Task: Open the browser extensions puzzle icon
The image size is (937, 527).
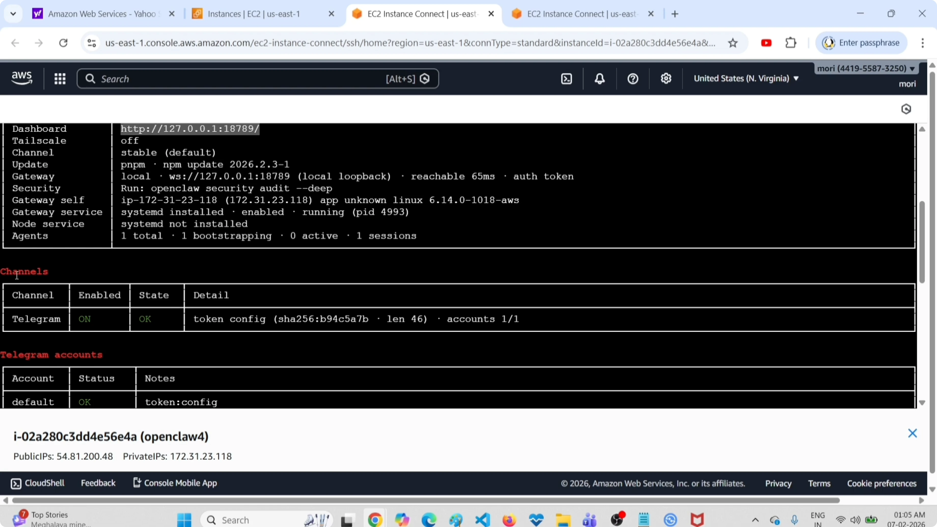Action: coord(791,43)
